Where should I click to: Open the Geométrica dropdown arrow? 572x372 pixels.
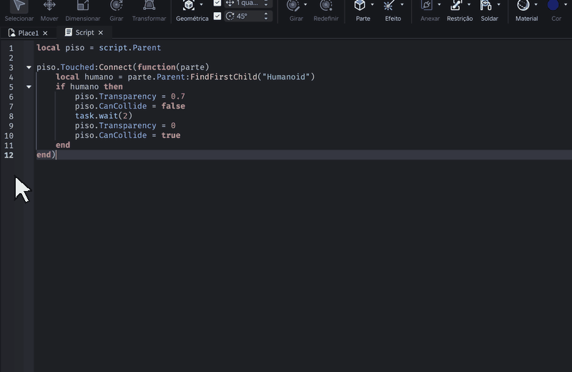point(202,4)
